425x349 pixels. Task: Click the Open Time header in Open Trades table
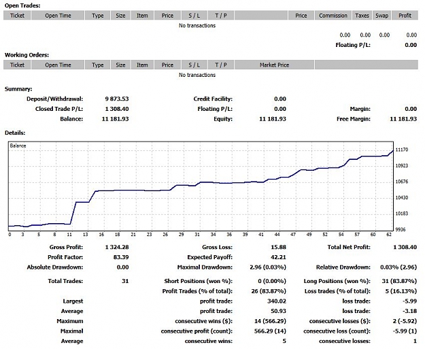point(58,16)
